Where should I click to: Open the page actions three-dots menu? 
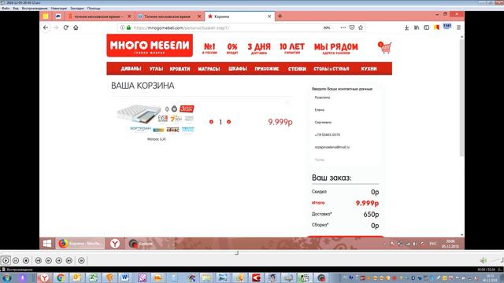pos(343,28)
